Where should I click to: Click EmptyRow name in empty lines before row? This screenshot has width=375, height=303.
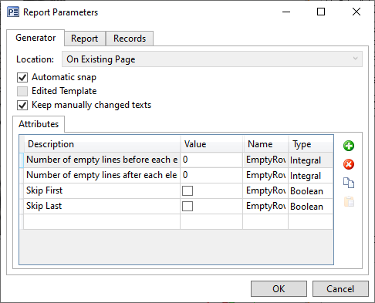pos(265,160)
